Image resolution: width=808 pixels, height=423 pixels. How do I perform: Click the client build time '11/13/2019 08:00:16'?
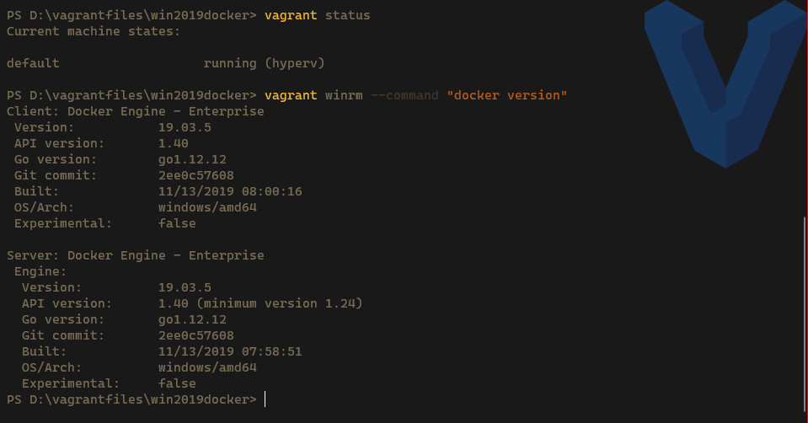pos(230,191)
